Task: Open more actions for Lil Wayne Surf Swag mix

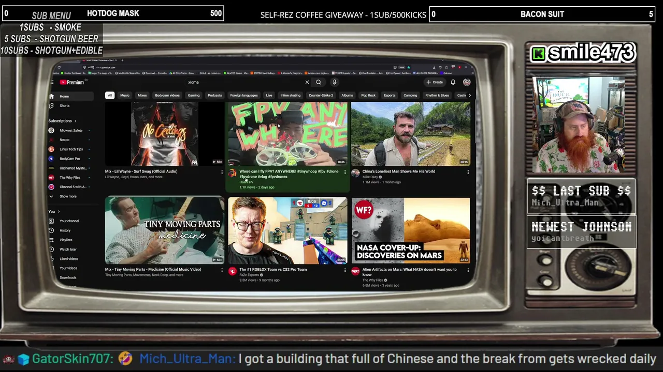Action: 222,172
